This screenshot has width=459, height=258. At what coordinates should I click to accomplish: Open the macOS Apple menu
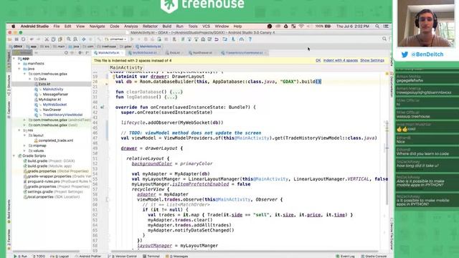pyautogui.click(x=13, y=27)
